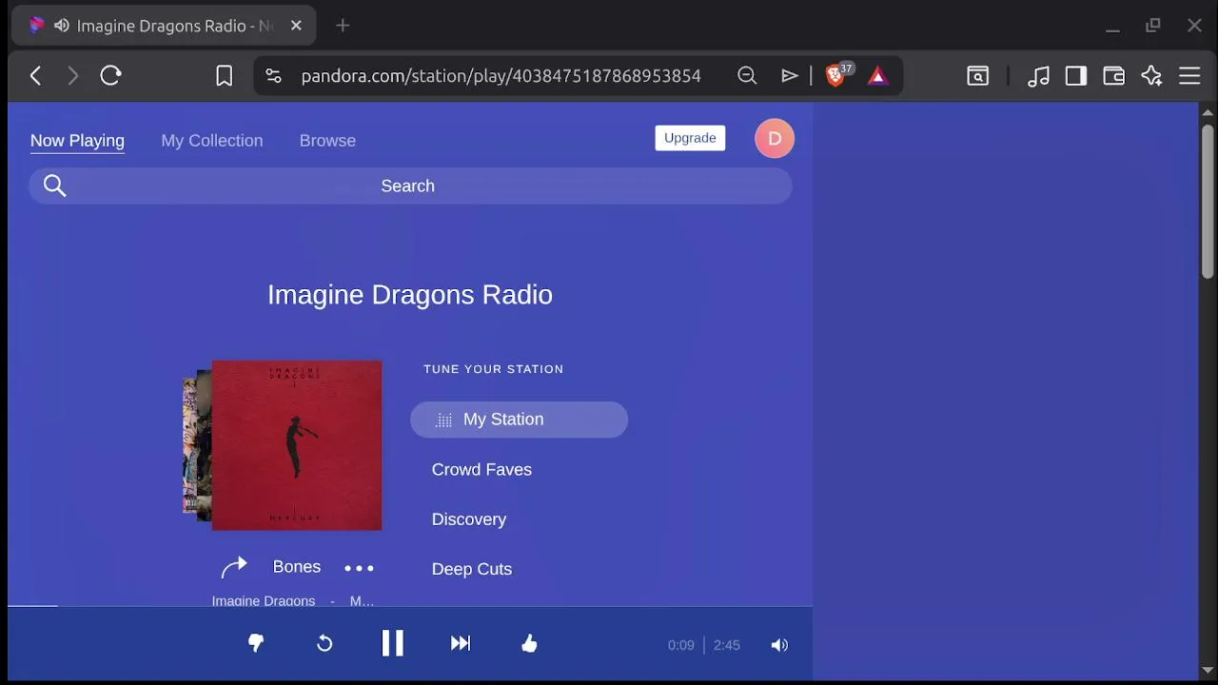Viewport: 1218px width, 685px height.
Task: Toggle the browser sidebar panel
Action: [x=1076, y=76]
